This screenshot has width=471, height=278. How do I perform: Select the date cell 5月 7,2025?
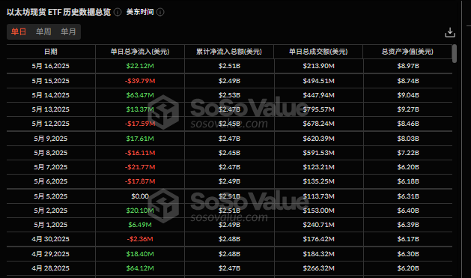50,167
